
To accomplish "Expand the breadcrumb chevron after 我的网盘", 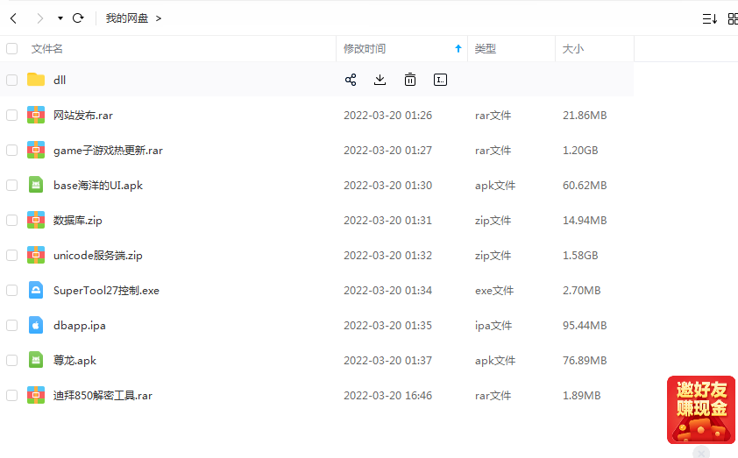I will [159, 18].
